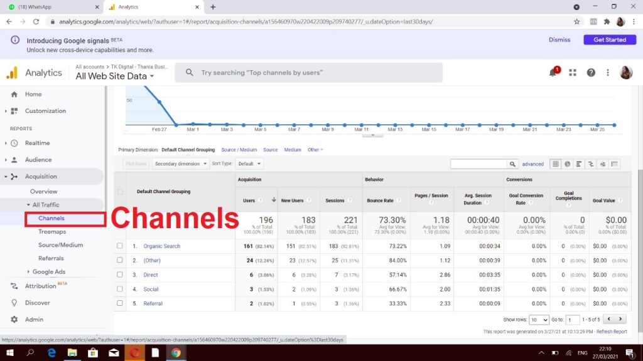The width and height of the screenshot is (643, 361).
Task: Open Treemaps report in sidebar
Action: [51, 231]
